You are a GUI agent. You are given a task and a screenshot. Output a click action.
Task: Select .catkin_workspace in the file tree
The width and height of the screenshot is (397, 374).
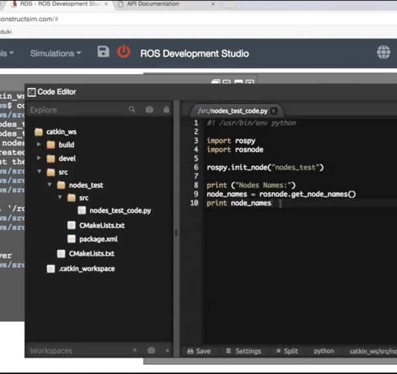point(87,269)
